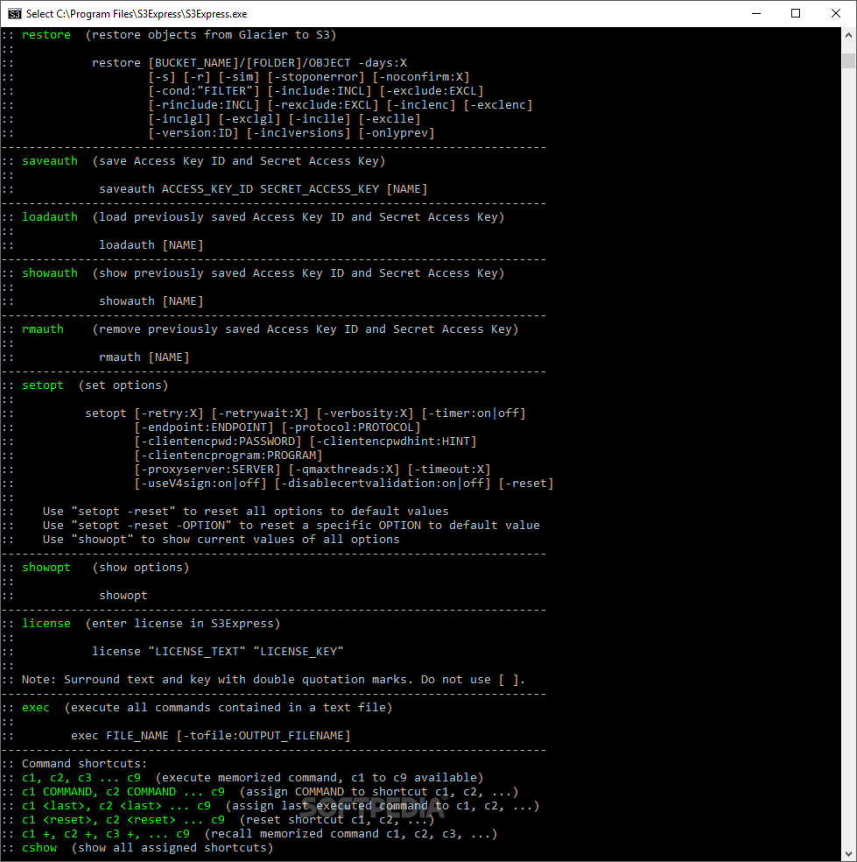The image size is (857, 862).
Task: Click the green 'showauth' command name
Action: (x=50, y=273)
